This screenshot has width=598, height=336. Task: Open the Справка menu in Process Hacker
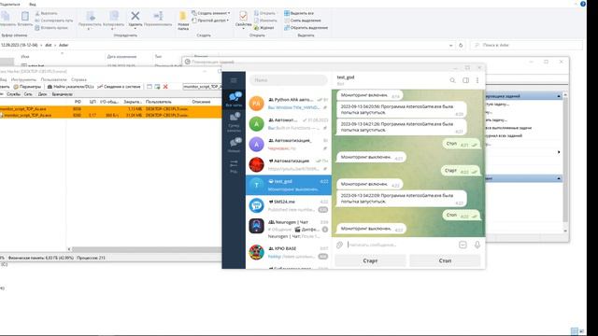click(78, 79)
